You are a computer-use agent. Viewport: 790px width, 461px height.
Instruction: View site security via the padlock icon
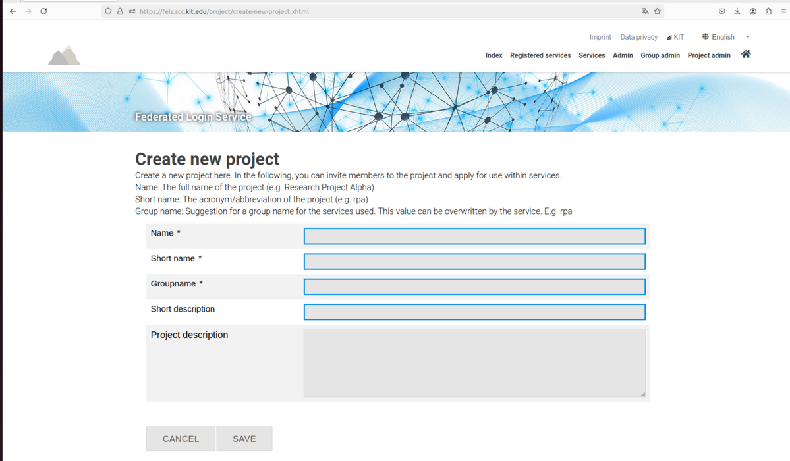120,11
